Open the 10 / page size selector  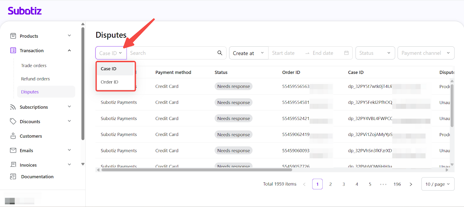(x=437, y=184)
